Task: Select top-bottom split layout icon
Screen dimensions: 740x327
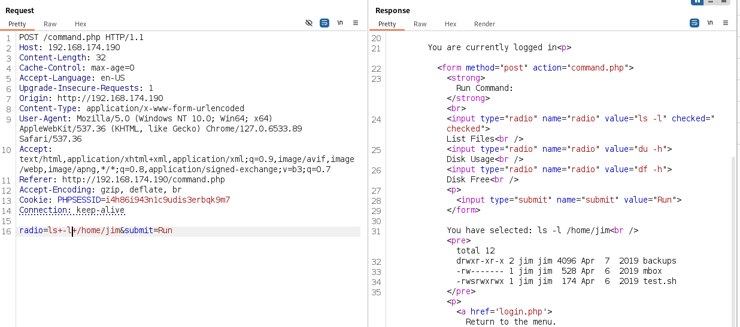Action: 711,2
